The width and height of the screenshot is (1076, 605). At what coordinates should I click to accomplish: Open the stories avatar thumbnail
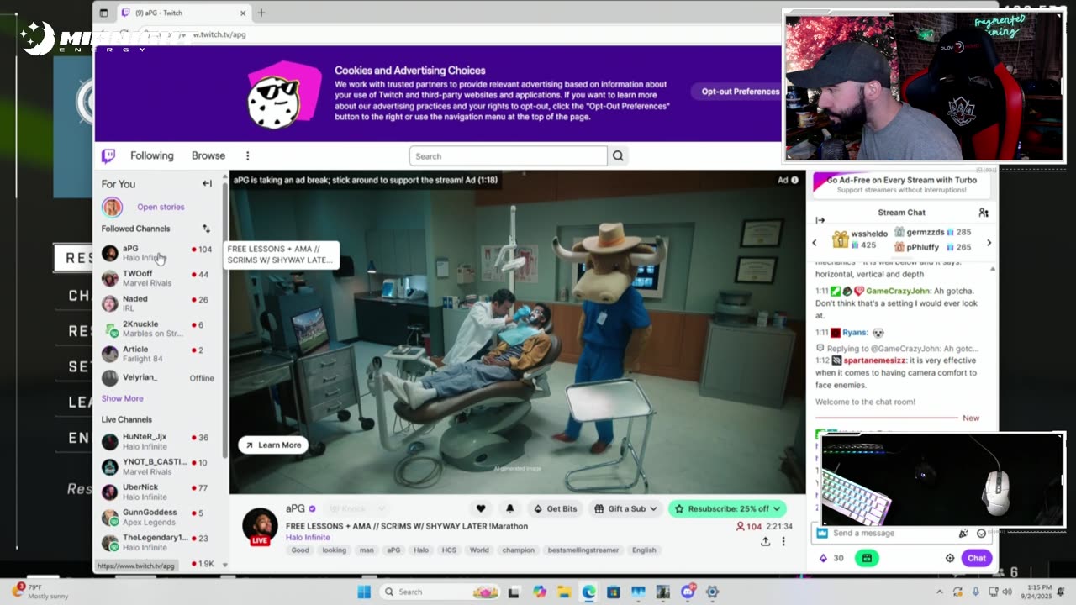tap(112, 207)
